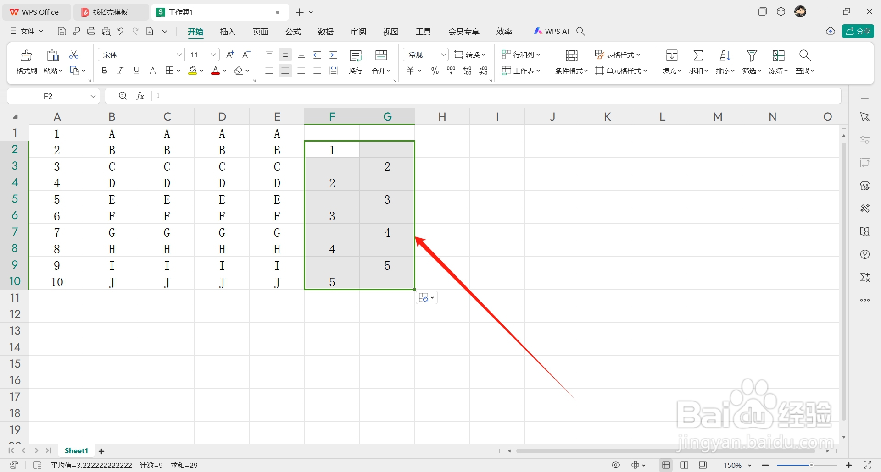This screenshot has width=881, height=472.
Task: Click the Print icon in quick access toolbar
Action: coord(91,31)
